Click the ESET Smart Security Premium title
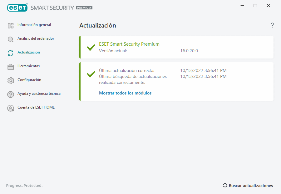281x194 pixels. tap(129, 44)
